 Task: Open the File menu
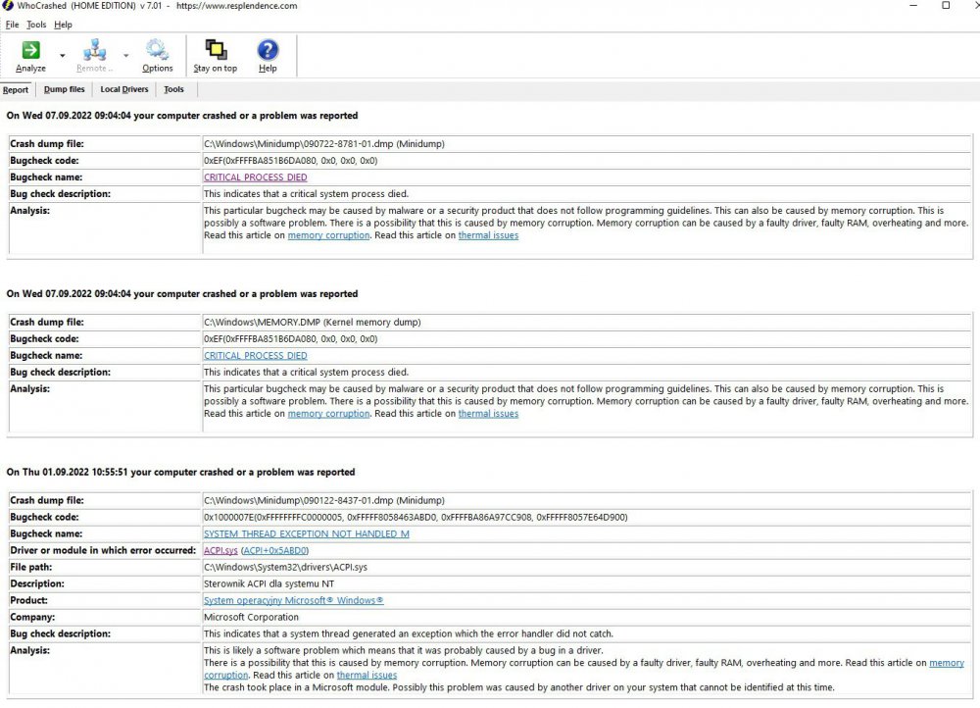12,25
